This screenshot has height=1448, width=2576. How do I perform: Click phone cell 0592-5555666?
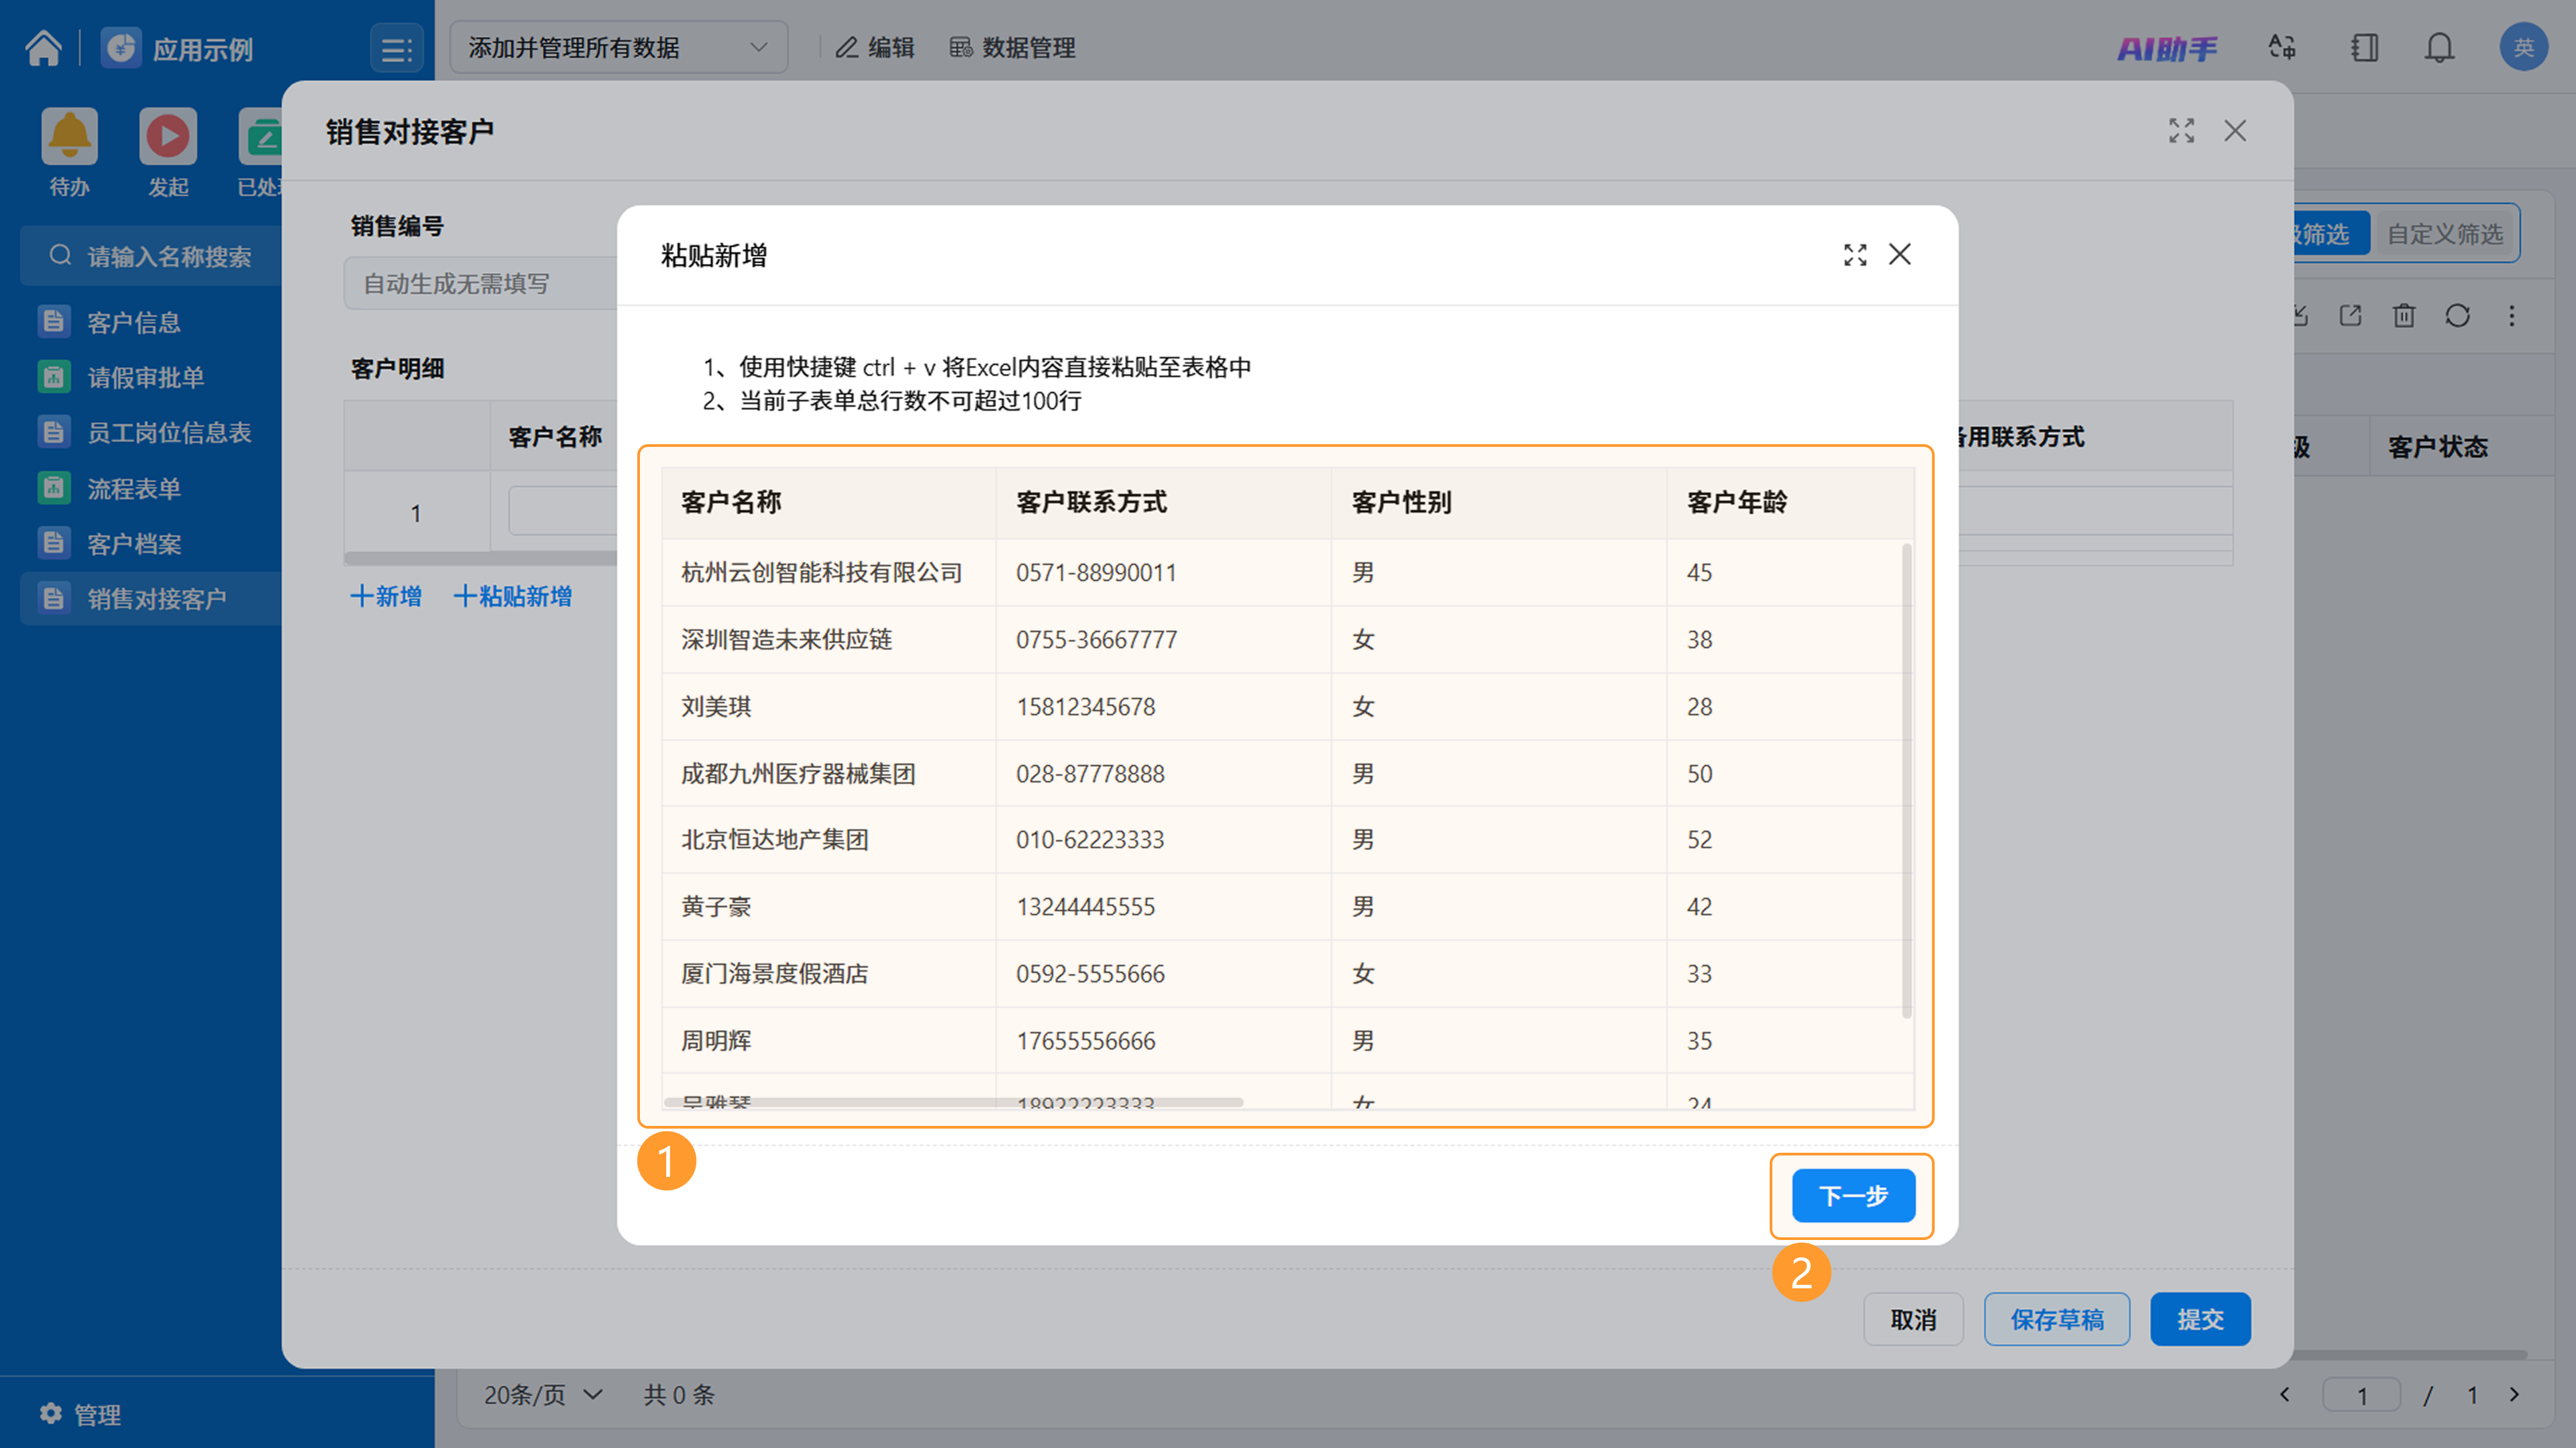[x=1163, y=973]
